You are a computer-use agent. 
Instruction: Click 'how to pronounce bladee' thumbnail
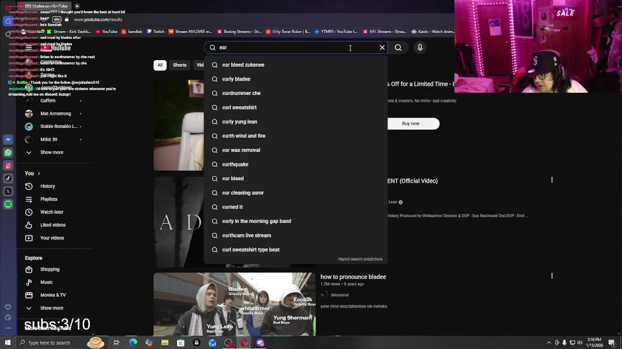(235, 304)
